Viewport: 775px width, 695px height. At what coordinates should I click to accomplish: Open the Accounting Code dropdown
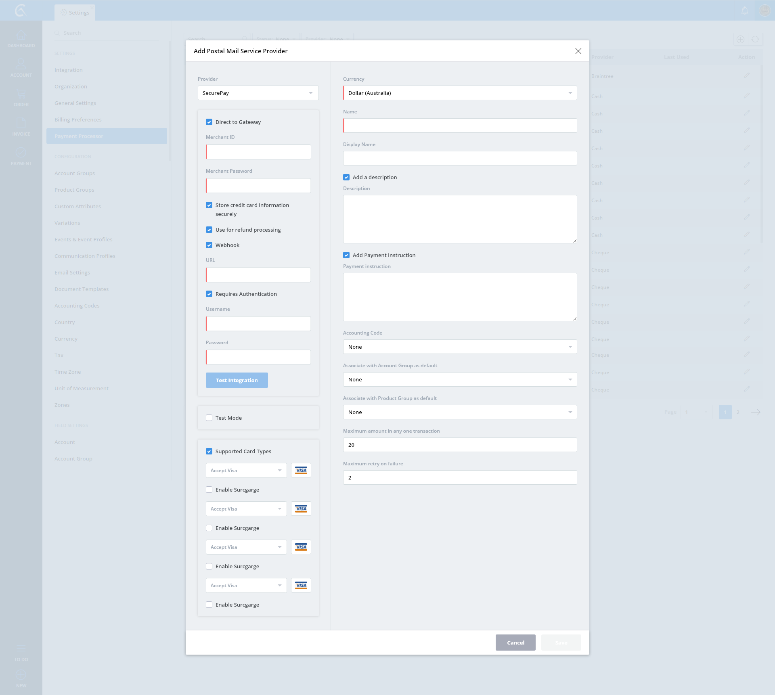click(460, 347)
